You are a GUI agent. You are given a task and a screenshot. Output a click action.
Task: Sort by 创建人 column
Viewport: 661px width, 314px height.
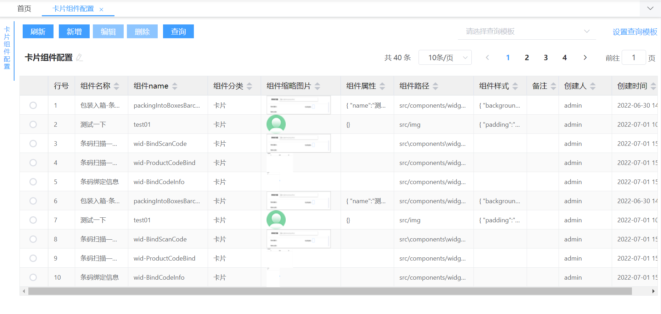pyautogui.click(x=593, y=86)
